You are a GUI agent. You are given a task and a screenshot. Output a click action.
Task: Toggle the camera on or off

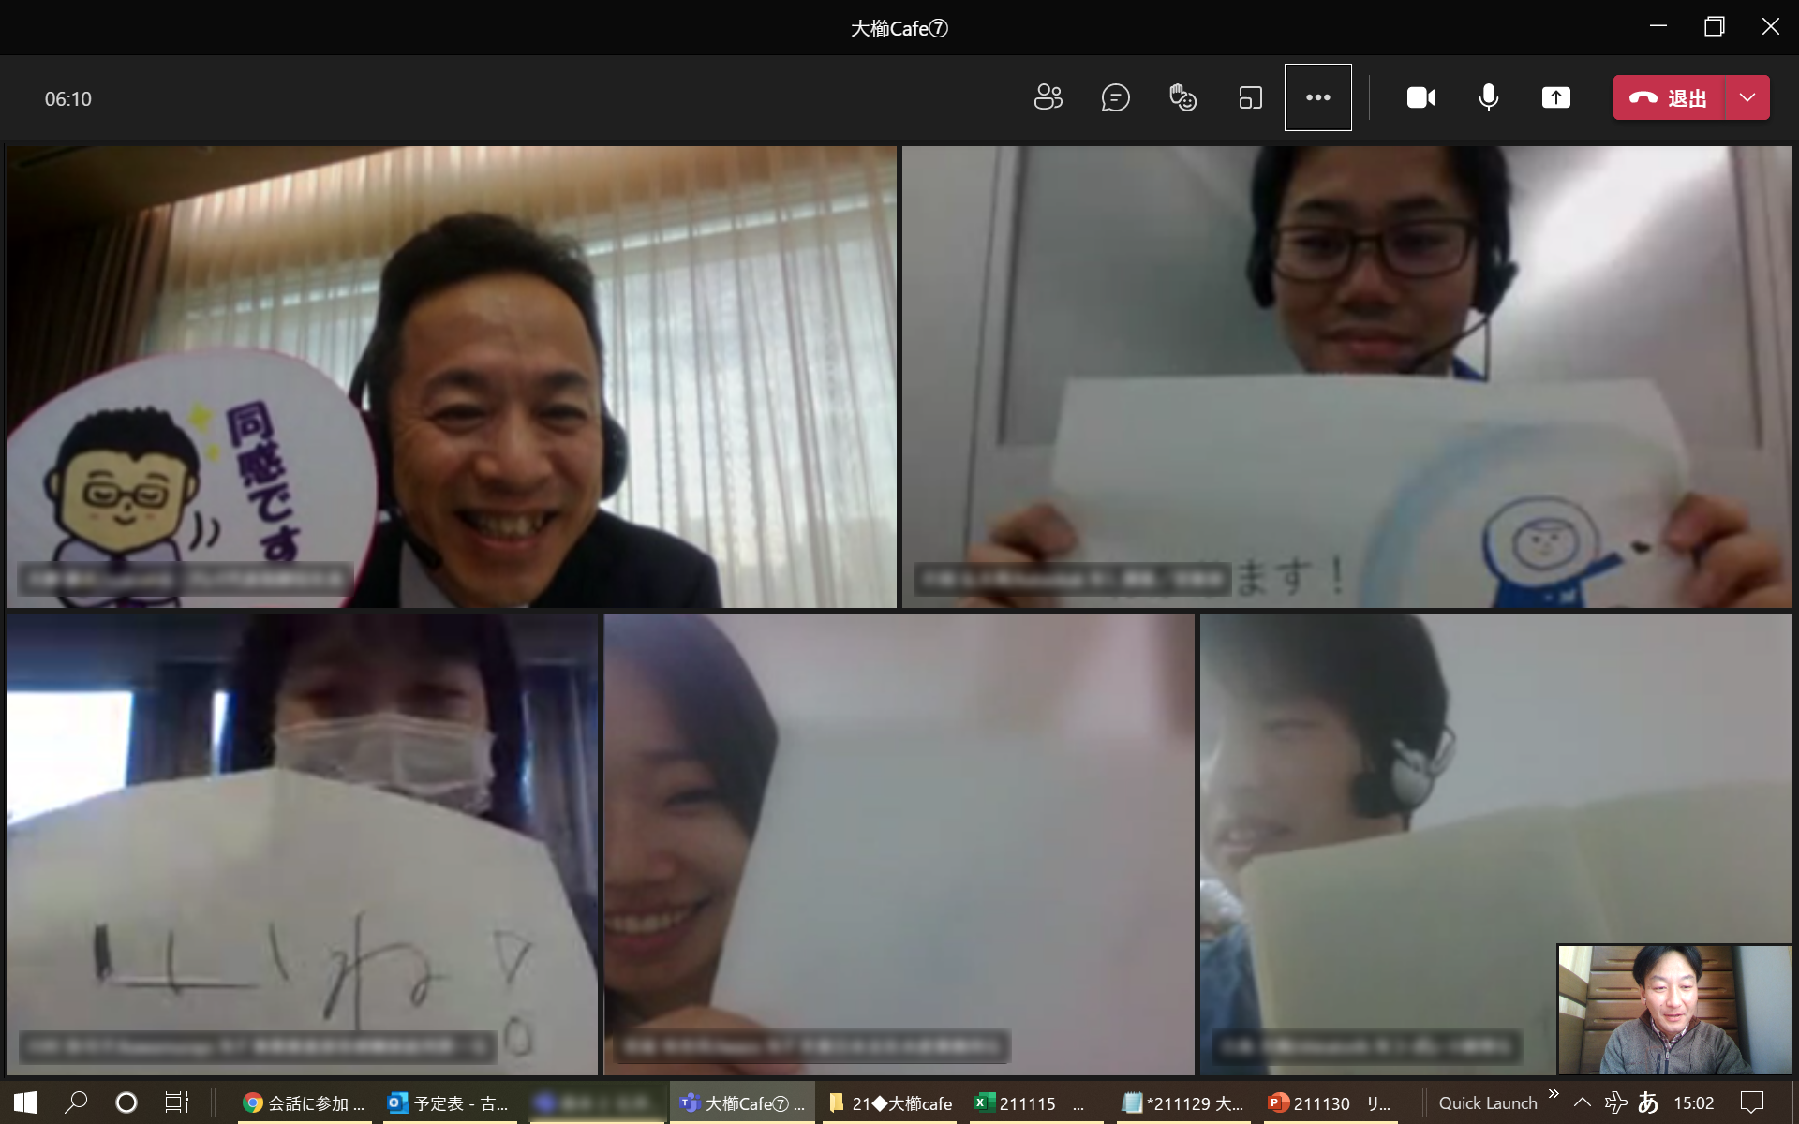click(x=1420, y=97)
